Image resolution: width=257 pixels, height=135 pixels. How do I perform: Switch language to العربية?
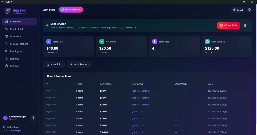238,10
